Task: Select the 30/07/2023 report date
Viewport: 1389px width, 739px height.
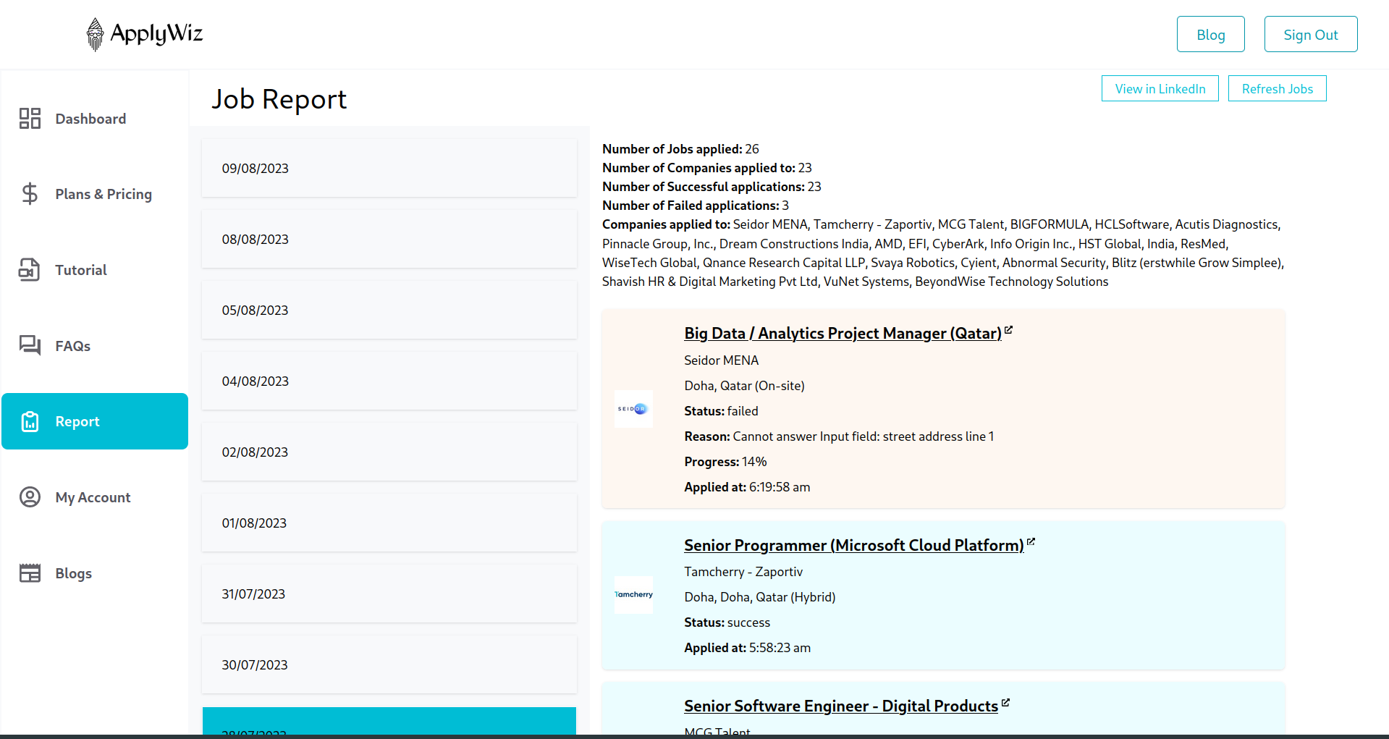Action: pos(389,664)
